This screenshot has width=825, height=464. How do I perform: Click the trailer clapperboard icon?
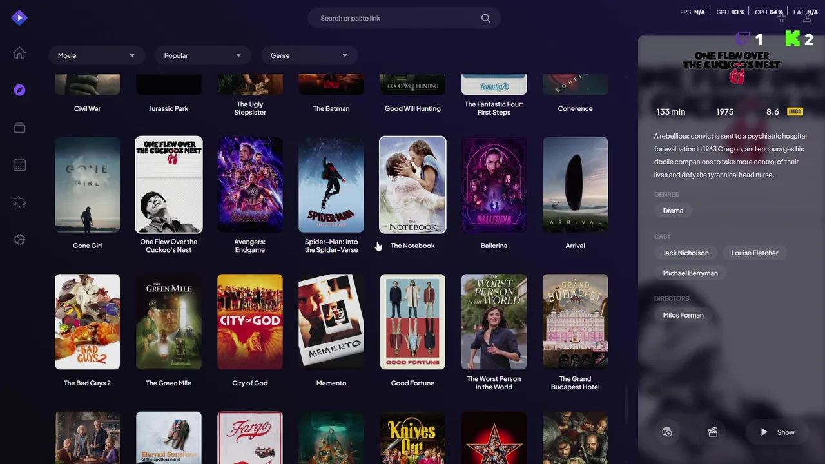[x=713, y=432]
